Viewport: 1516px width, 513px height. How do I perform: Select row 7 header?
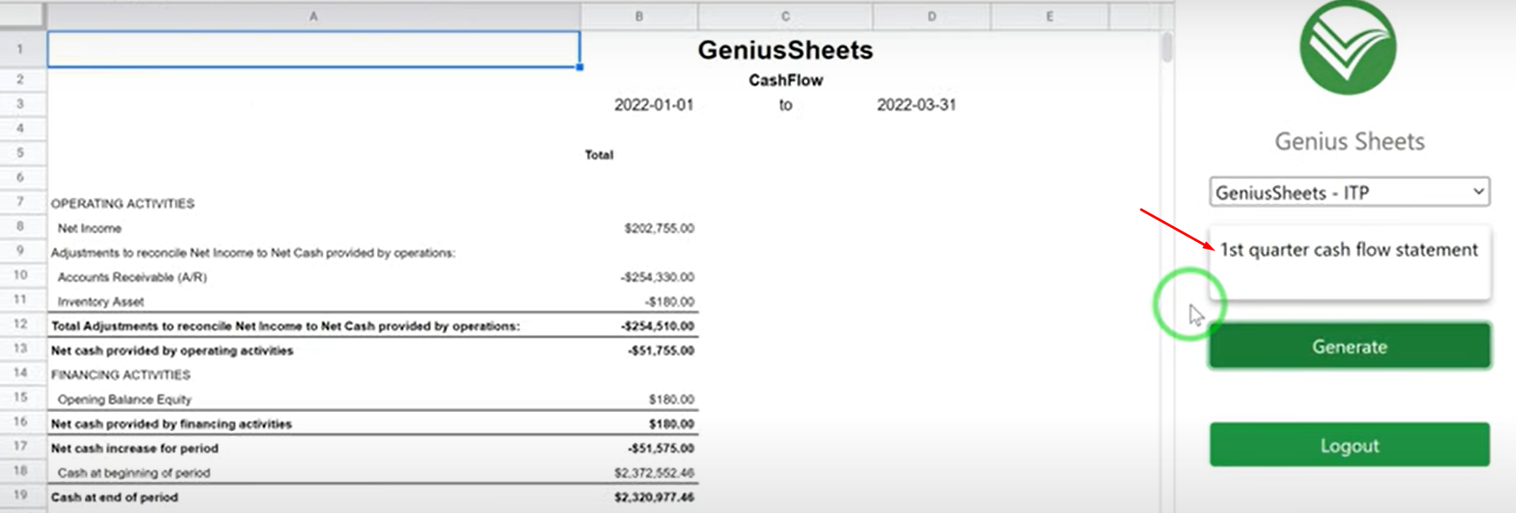[x=20, y=202]
